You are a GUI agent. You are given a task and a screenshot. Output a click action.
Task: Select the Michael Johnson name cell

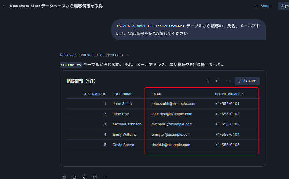coord(127,124)
